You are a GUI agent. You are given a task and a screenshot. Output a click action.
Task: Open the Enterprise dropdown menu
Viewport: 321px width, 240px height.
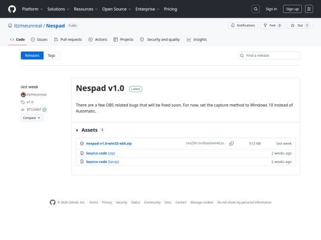pos(147,9)
